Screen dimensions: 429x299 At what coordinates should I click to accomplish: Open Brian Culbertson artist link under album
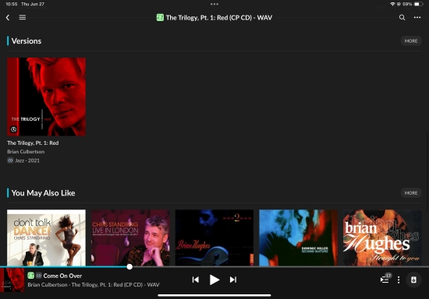pyautogui.click(x=26, y=152)
